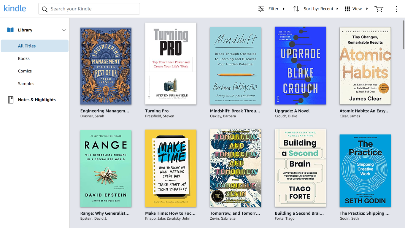Collapse the Library section

click(x=64, y=30)
